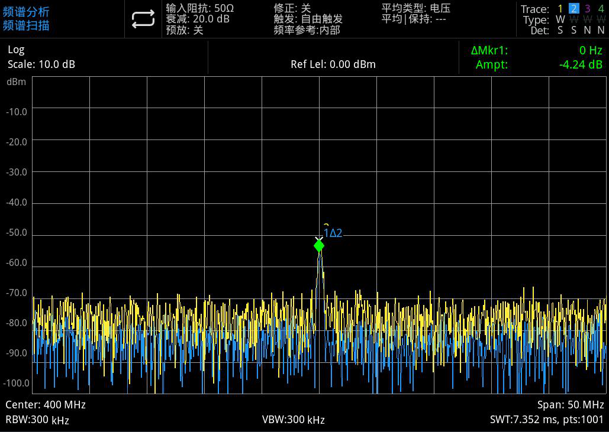Tap the Scale: 10.0 dB value
Screen dimensions: 609x432
click(x=41, y=64)
